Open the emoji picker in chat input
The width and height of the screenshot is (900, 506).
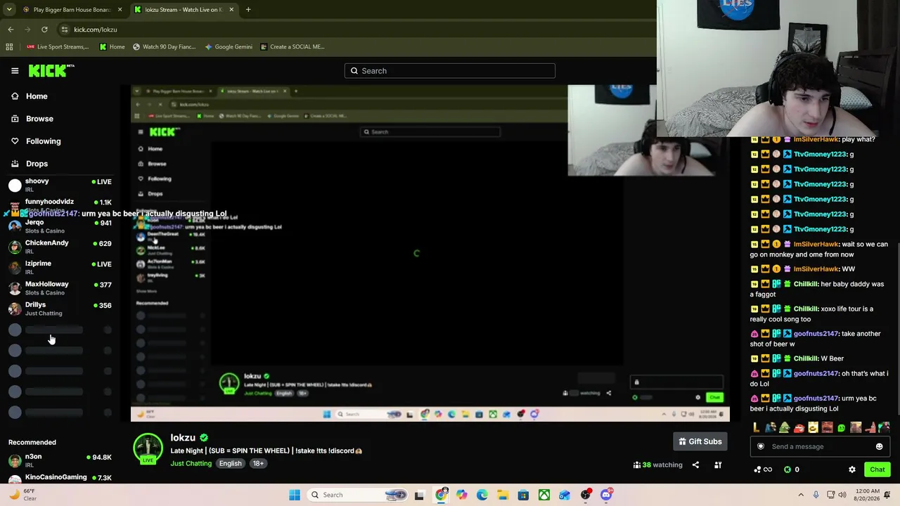[879, 446]
